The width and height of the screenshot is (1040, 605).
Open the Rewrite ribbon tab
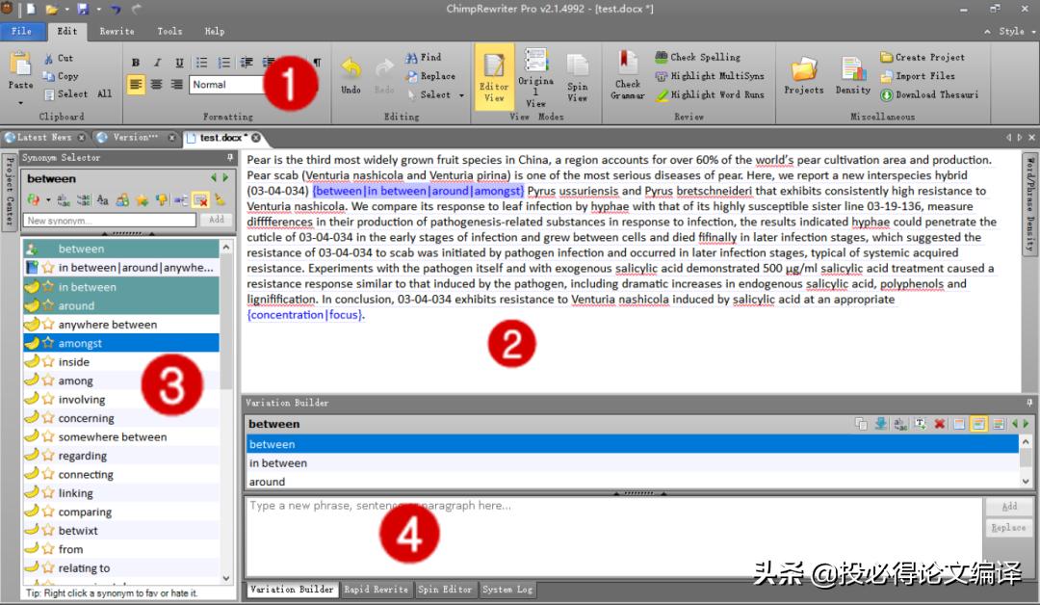point(117,31)
